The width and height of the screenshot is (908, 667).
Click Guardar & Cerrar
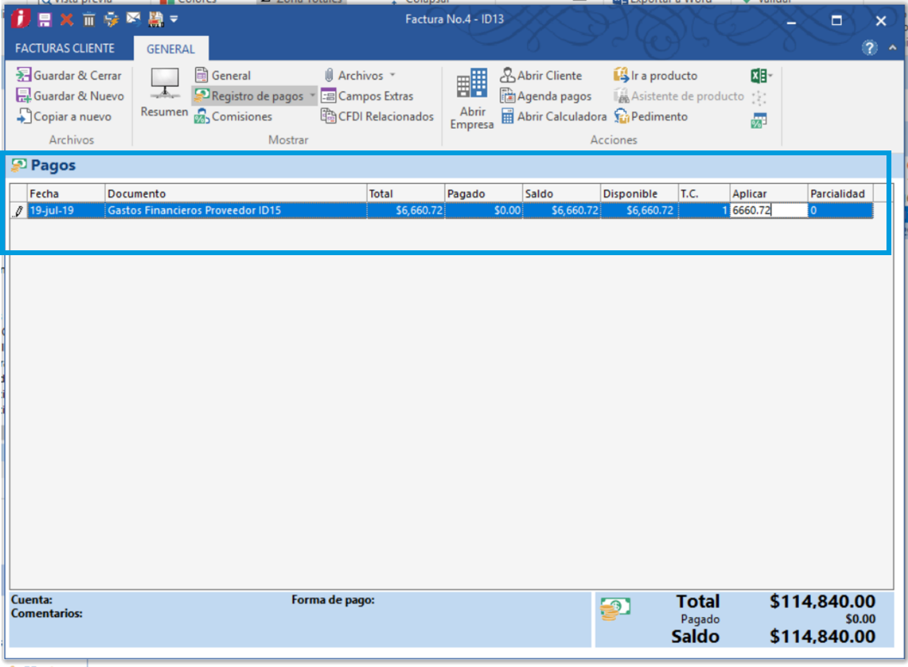click(69, 76)
